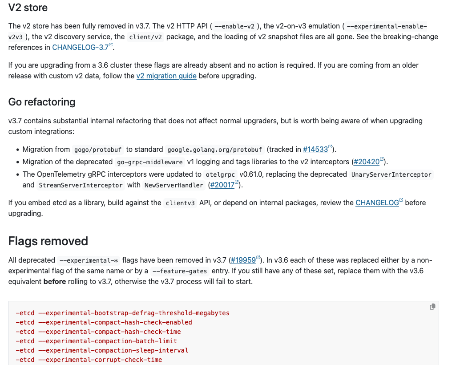Click external-link icon after #20017
The image size is (468, 365).
pyautogui.click(x=237, y=182)
